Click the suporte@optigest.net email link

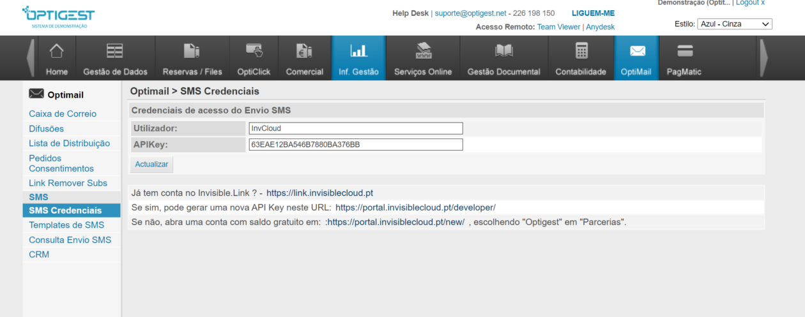coord(470,13)
